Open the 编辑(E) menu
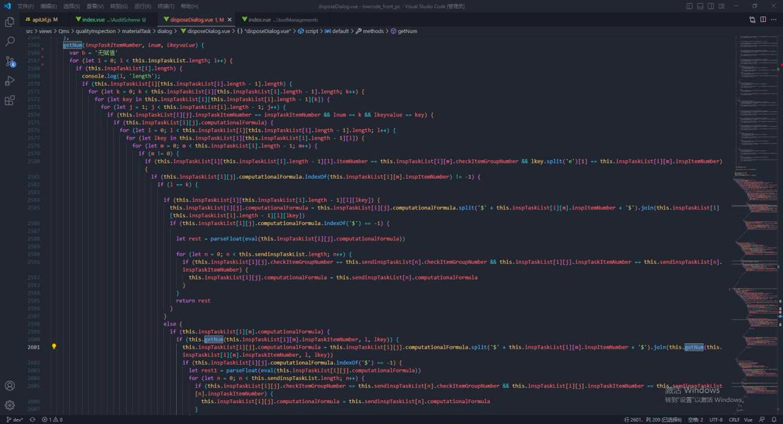Screen dimensions: 783x424 [x=48, y=6]
